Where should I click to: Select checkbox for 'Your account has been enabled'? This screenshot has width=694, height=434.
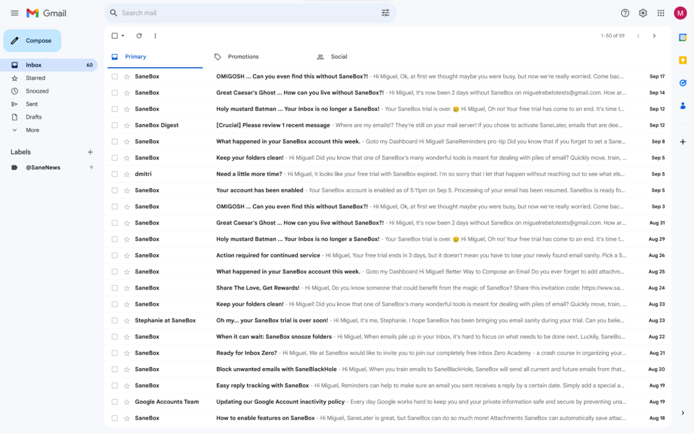point(115,190)
